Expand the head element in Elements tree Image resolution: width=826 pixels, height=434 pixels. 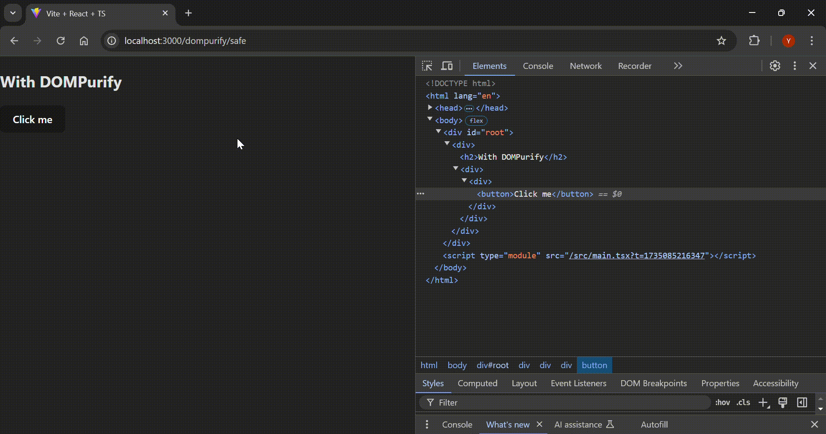point(429,108)
